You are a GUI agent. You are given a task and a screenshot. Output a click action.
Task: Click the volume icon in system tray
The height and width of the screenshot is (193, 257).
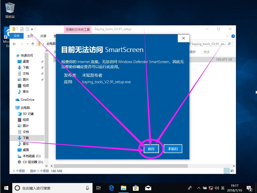(x=217, y=188)
